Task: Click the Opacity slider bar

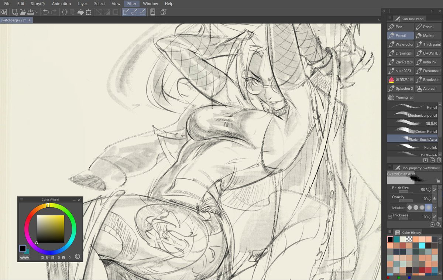Action: tap(406, 201)
